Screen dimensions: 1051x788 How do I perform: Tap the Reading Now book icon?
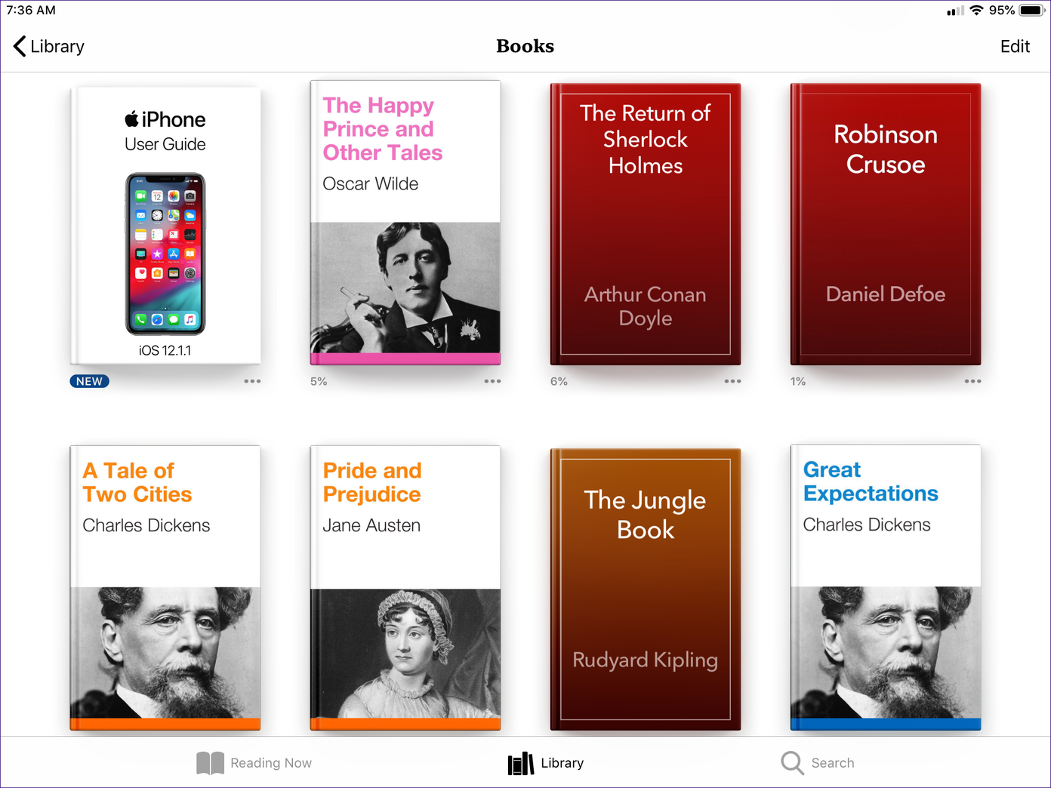point(210,763)
